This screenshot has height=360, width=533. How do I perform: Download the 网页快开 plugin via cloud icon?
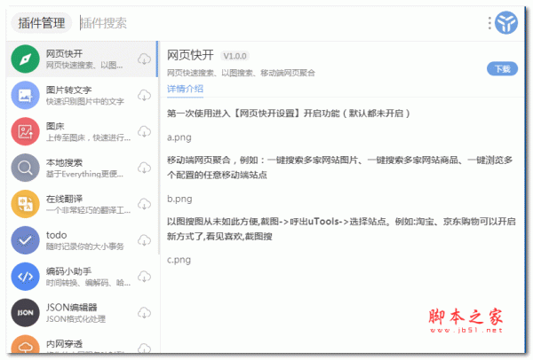click(145, 59)
